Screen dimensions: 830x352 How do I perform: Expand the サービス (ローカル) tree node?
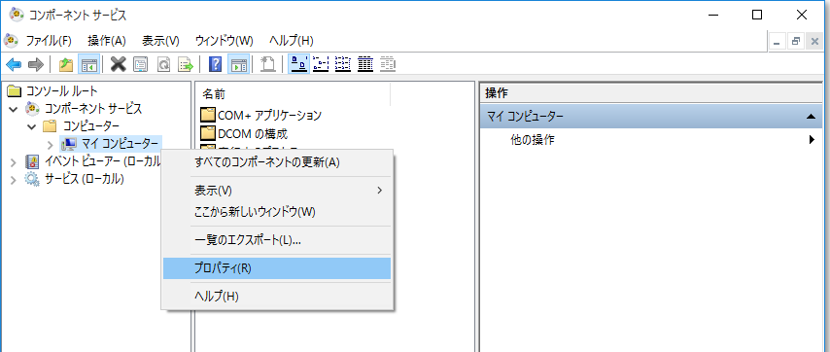point(14,180)
